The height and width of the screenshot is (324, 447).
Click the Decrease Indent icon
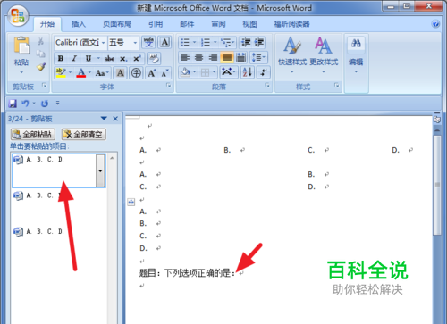(x=246, y=42)
